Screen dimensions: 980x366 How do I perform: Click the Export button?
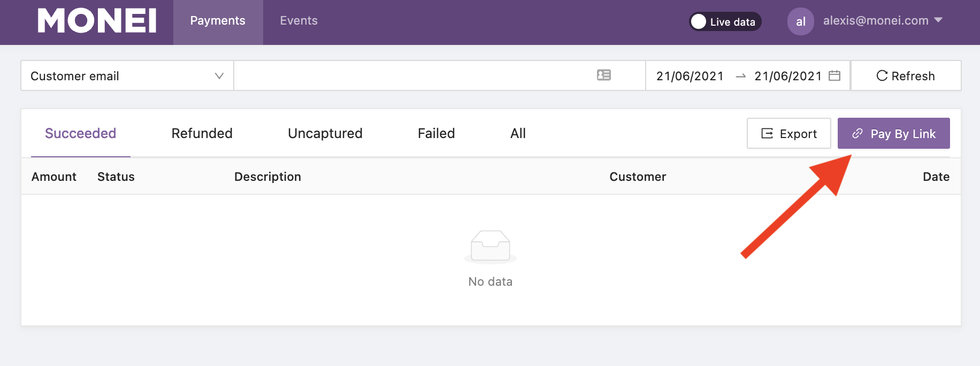tap(788, 133)
